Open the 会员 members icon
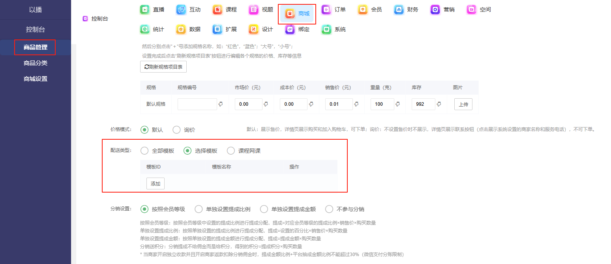 [362, 9]
